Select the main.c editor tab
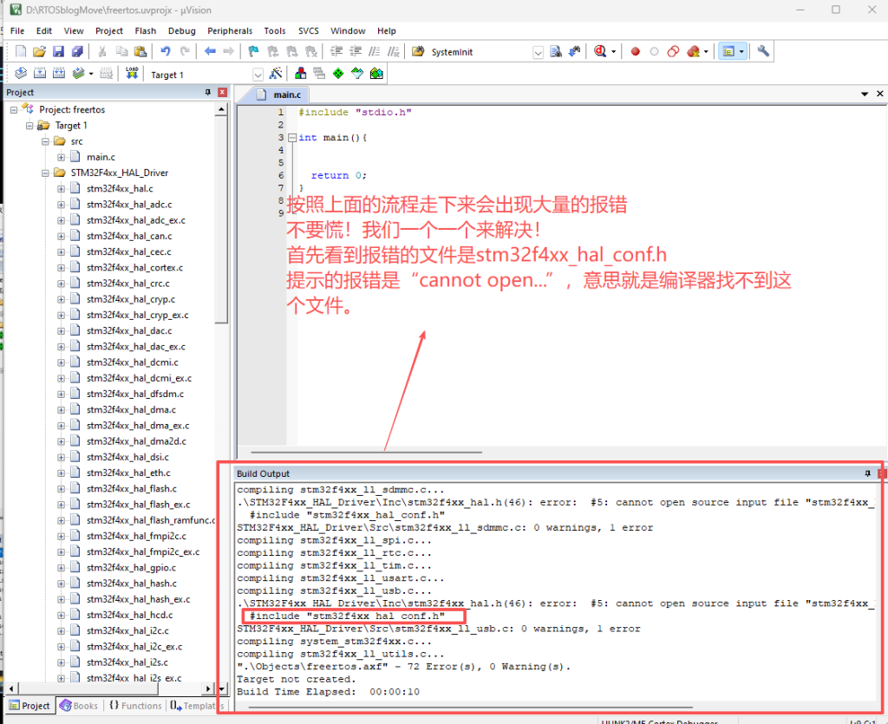Viewport: 888px width, 724px height. click(x=285, y=95)
